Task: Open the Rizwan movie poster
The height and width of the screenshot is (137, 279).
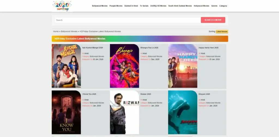Action: coord(124,112)
